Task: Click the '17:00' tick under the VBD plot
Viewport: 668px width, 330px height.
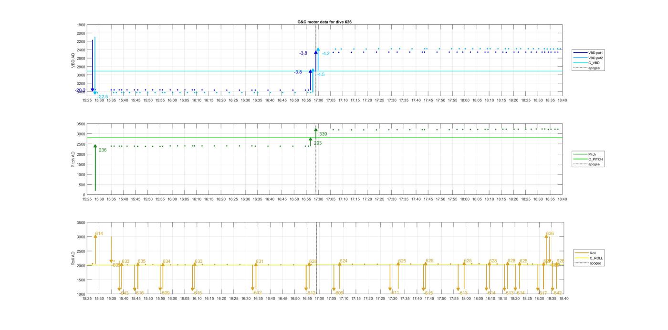Action: 318,100
